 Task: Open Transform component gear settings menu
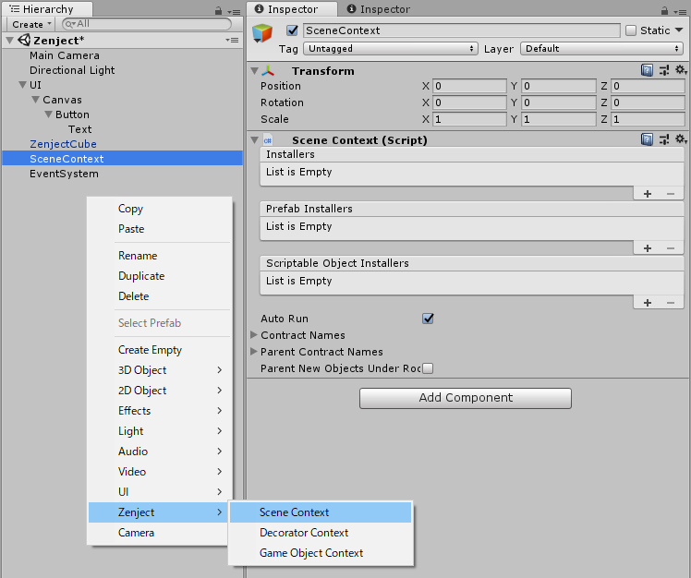point(681,70)
